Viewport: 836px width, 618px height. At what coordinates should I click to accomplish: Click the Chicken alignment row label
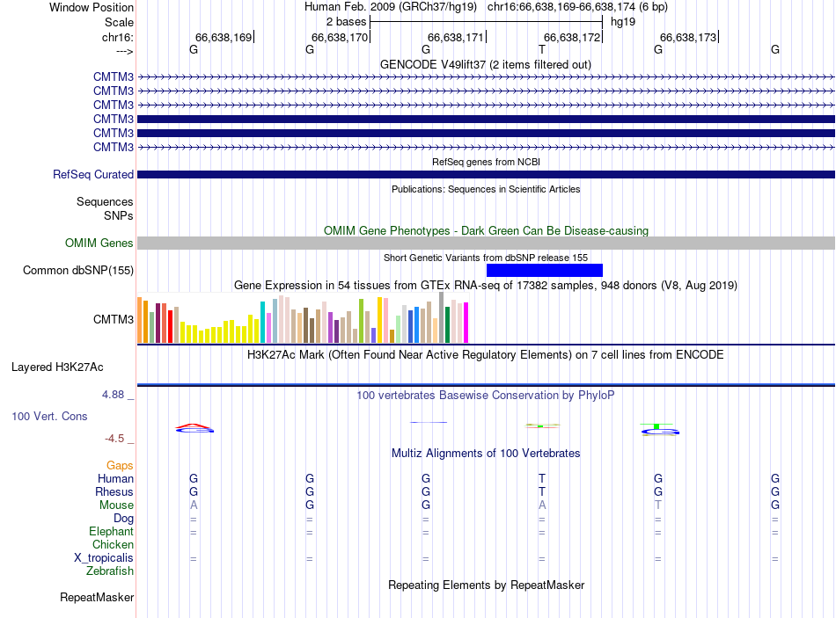coord(113,544)
